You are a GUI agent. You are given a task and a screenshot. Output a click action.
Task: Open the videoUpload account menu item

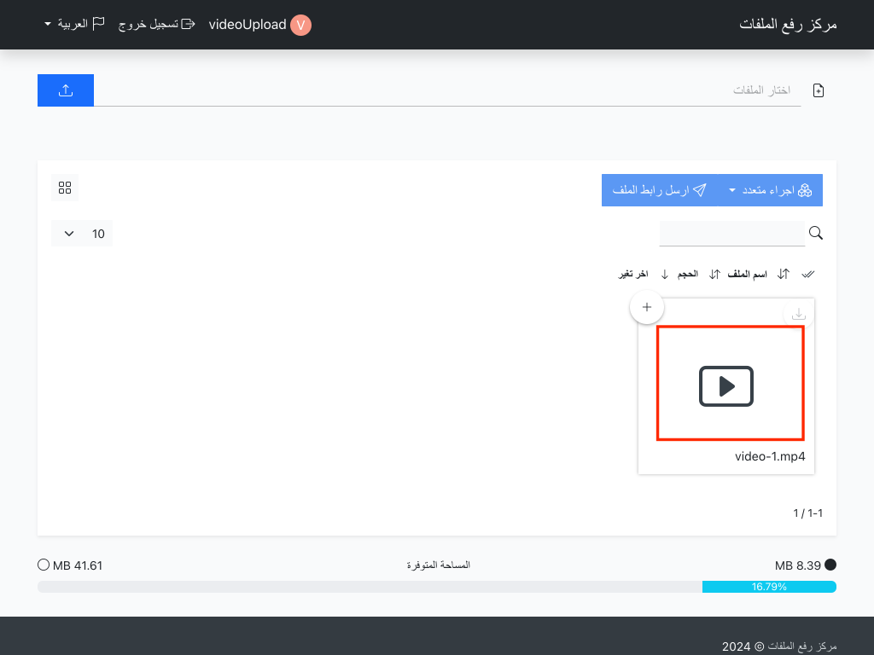pos(248,25)
